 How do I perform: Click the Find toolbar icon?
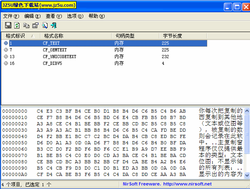(x=45, y=25)
